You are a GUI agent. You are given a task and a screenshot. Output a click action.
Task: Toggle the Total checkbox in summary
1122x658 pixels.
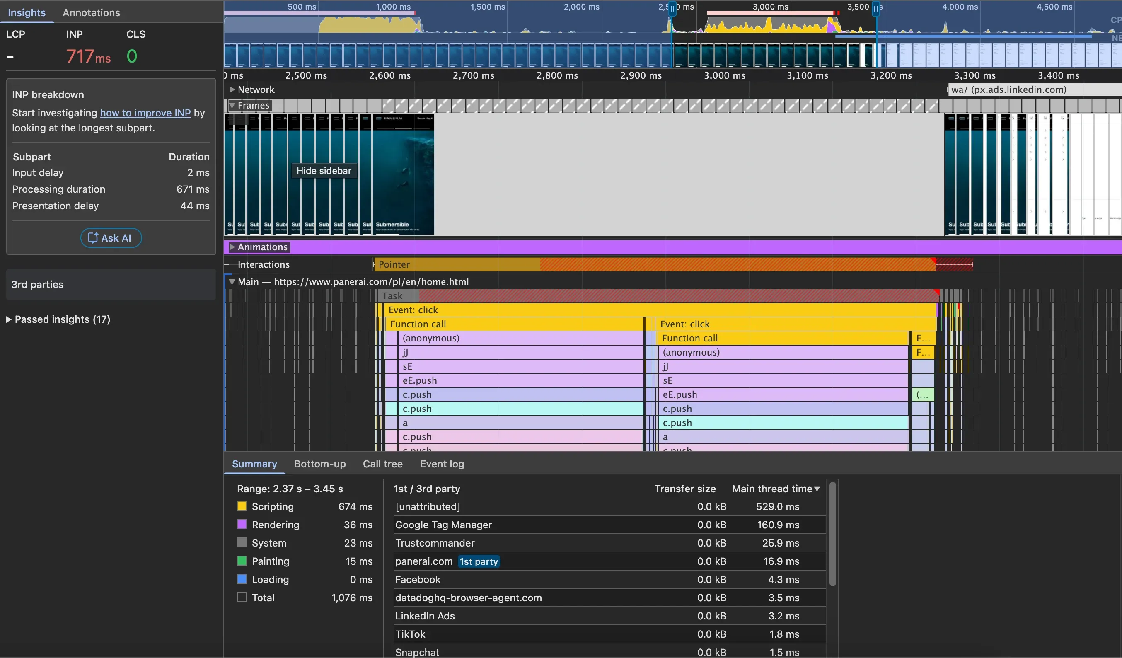pyautogui.click(x=242, y=598)
